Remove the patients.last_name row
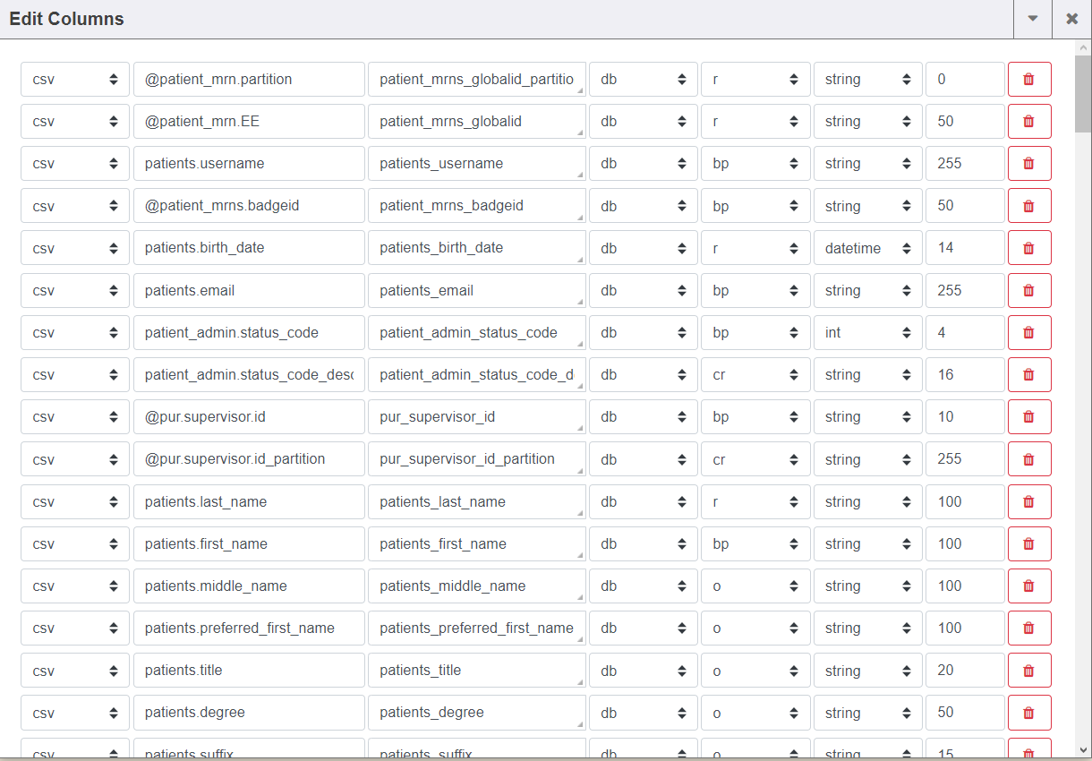The image size is (1092, 761). pos(1028,501)
